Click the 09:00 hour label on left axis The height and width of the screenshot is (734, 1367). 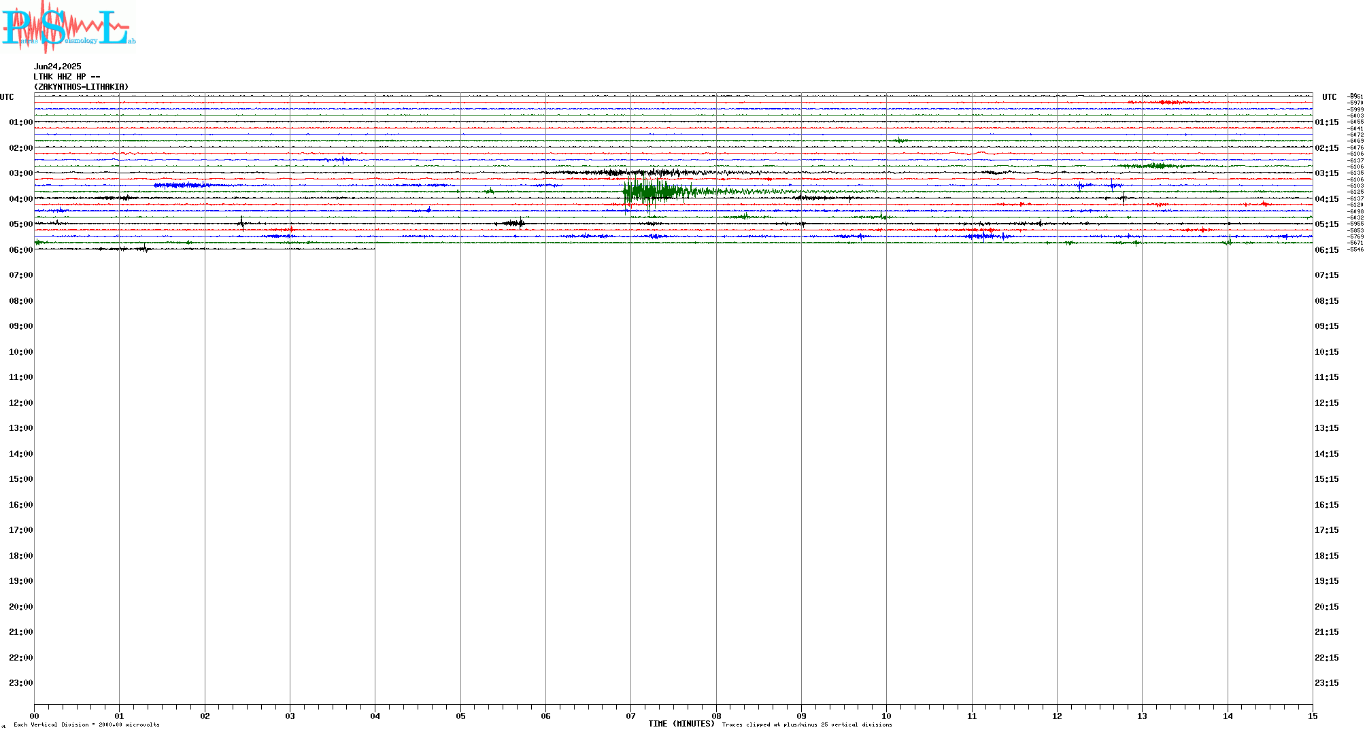click(x=21, y=326)
